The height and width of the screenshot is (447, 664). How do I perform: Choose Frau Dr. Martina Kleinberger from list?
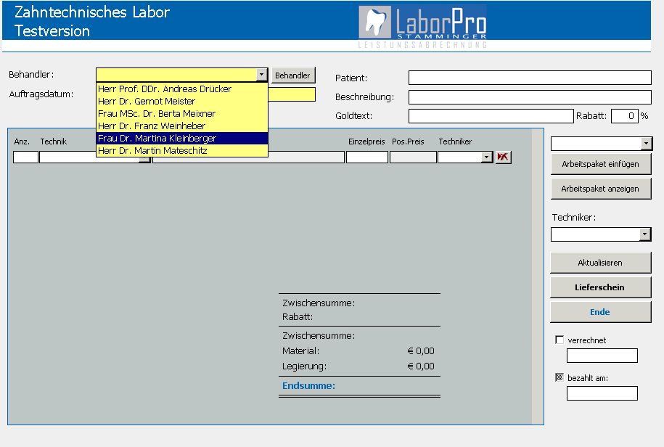click(157, 138)
